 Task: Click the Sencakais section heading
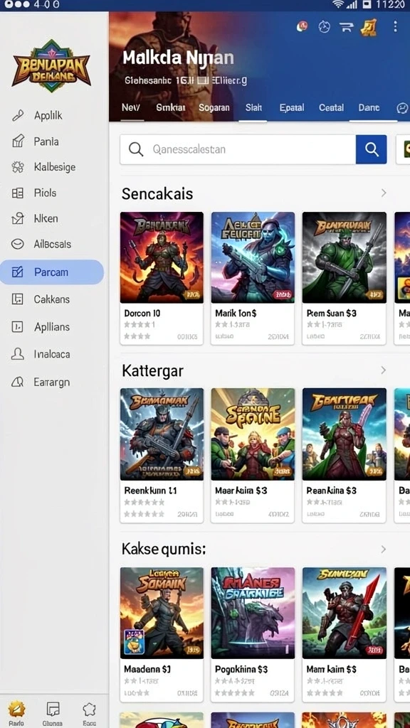pos(157,193)
